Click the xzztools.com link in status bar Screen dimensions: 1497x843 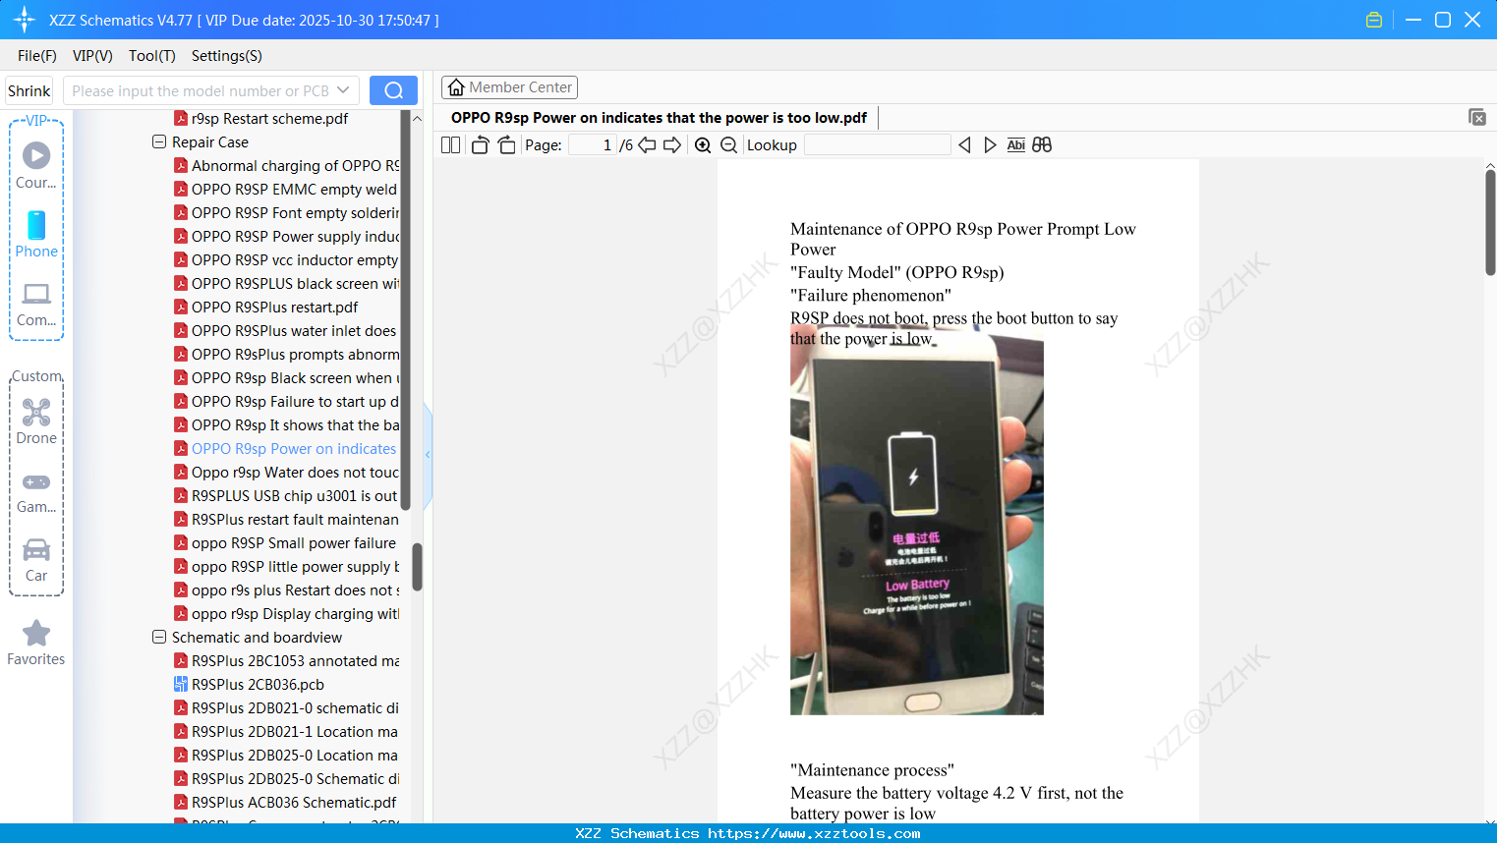(x=814, y=833)
